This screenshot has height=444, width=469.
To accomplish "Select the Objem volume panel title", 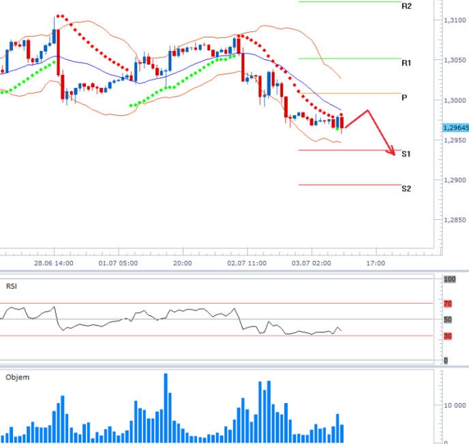I will (x=18, y=377).
